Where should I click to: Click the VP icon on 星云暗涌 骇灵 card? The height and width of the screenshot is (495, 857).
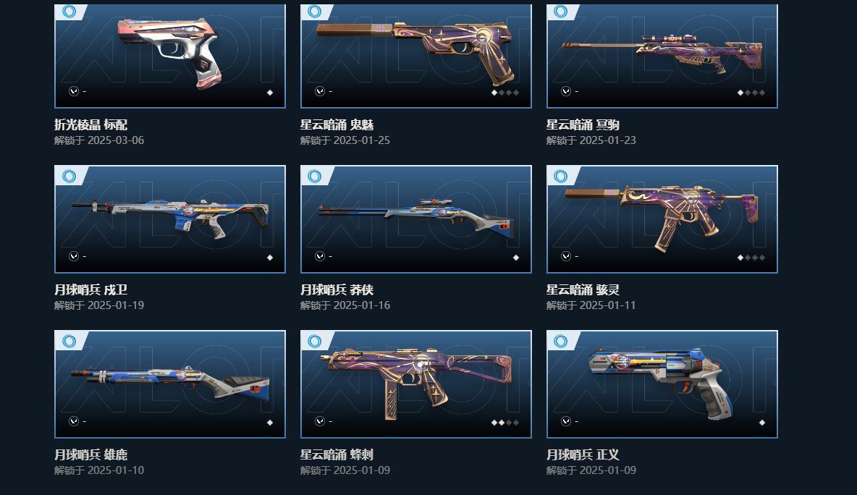point(566,256)
